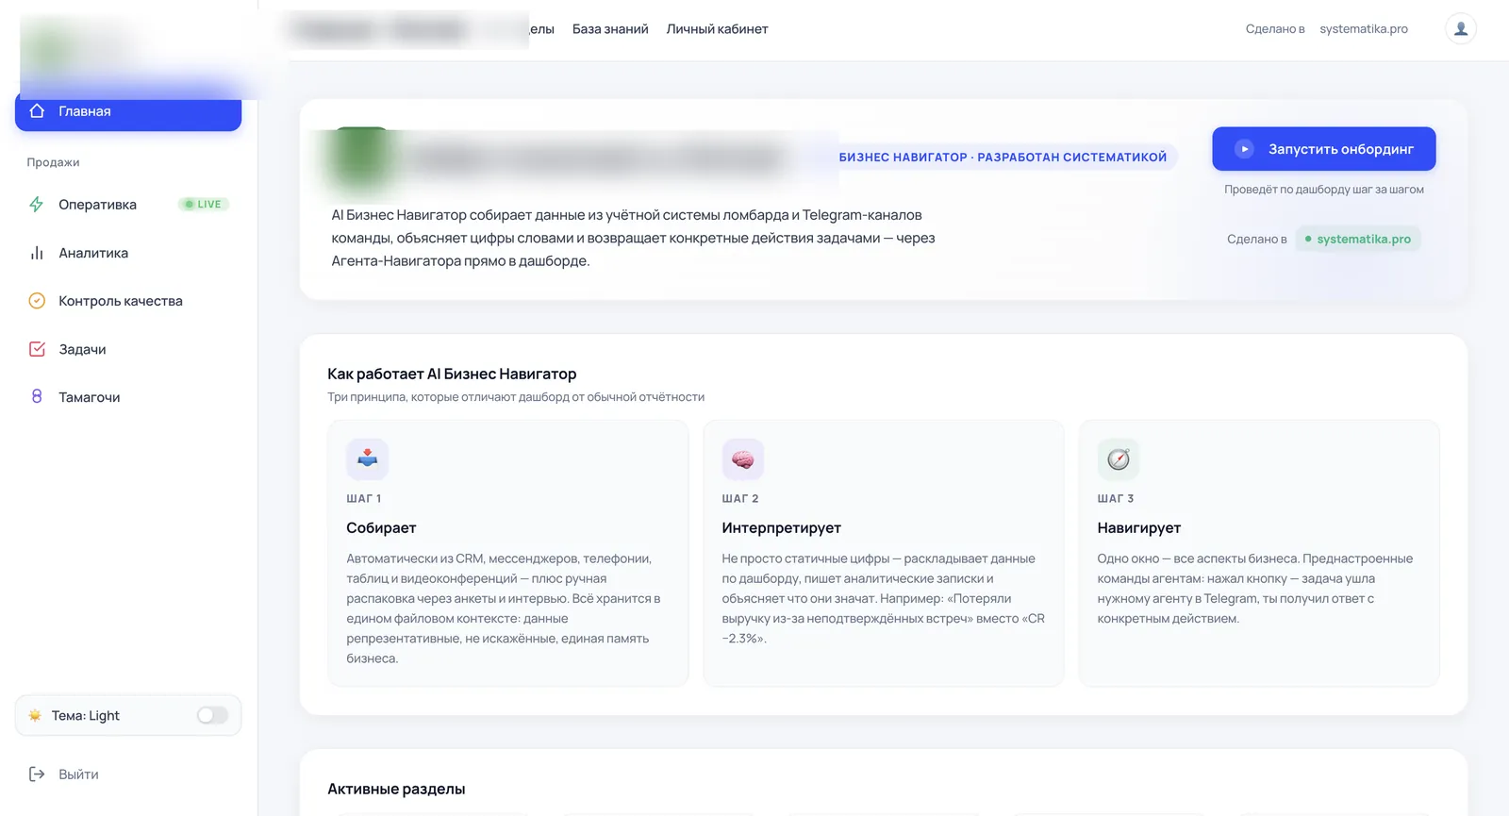
Task: Click the logout arrow icon beside Выйти
Action: click(x=37, y=774)
